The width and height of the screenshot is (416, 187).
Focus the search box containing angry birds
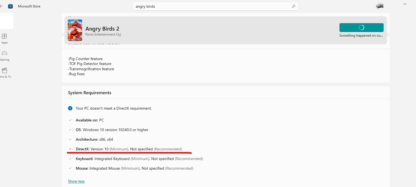click(x=216, y=6)
